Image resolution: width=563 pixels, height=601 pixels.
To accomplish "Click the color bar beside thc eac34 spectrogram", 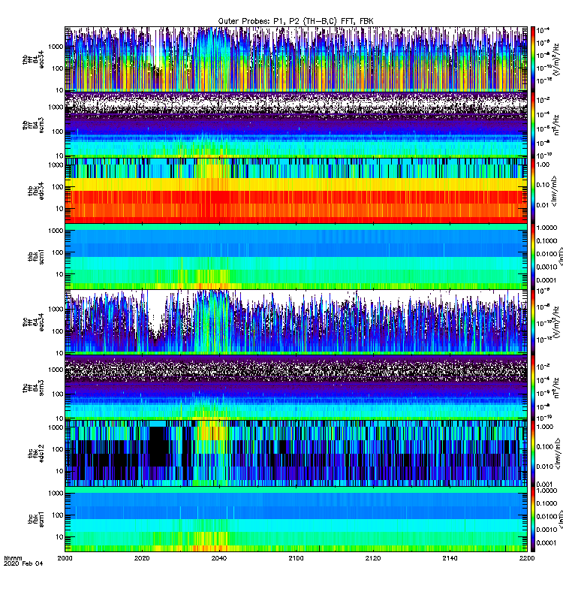I will [533, 322].
